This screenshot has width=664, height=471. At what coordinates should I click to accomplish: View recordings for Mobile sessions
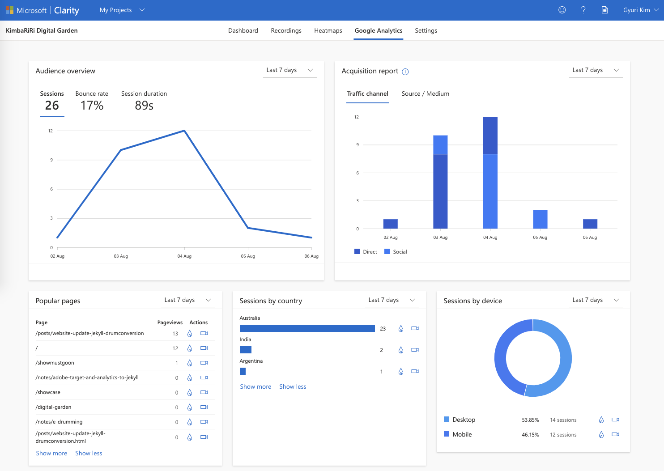click(615, 434)
